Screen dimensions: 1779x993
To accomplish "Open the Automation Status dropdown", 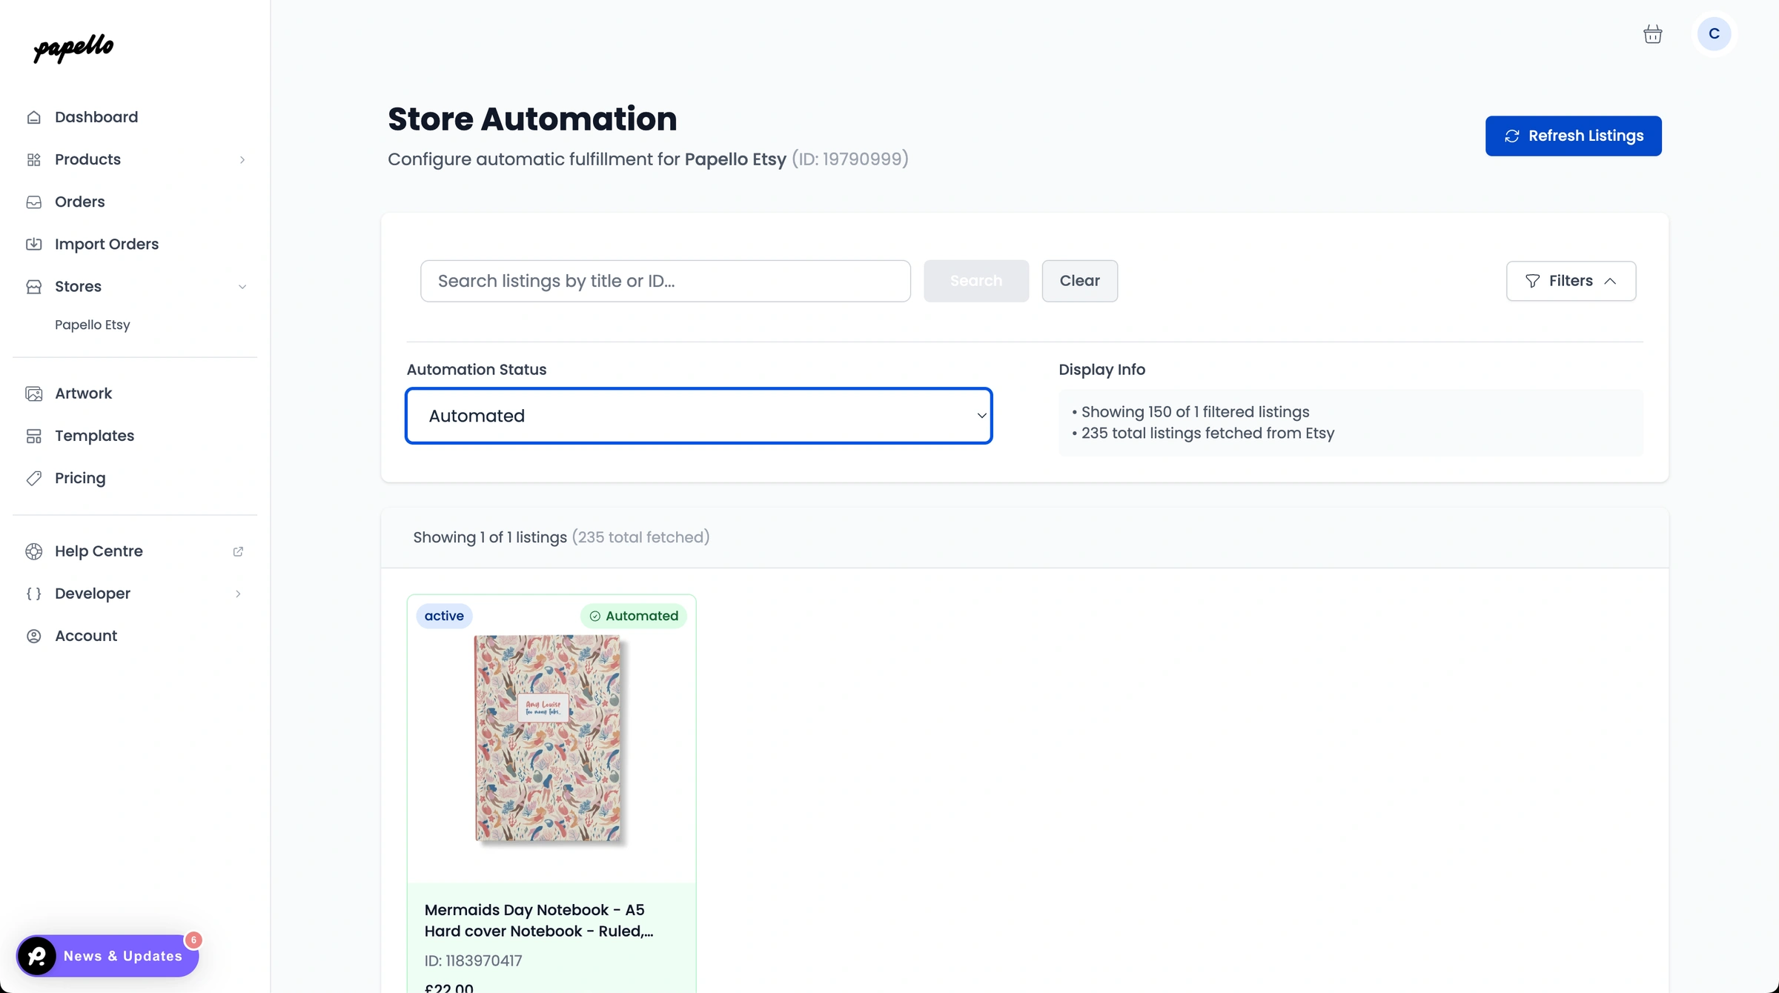I will 698,416.
